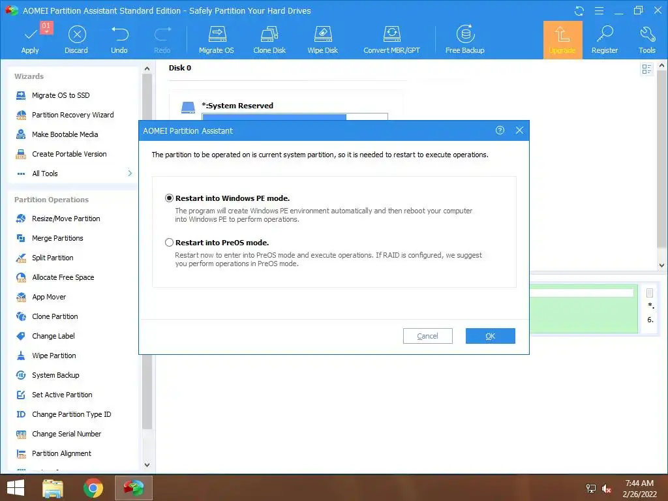
Task: Click the System Reserved partition entry
Action: pyautogui.click(x=237, y=106)
